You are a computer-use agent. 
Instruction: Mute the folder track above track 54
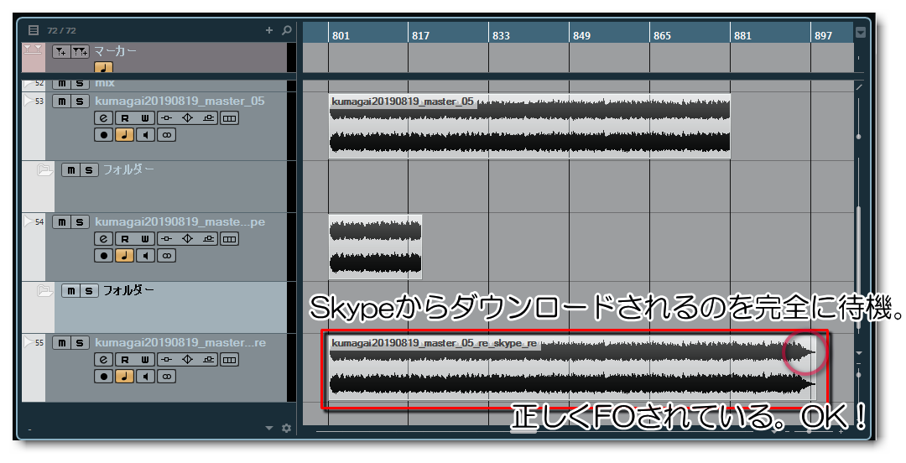point(70,170)
